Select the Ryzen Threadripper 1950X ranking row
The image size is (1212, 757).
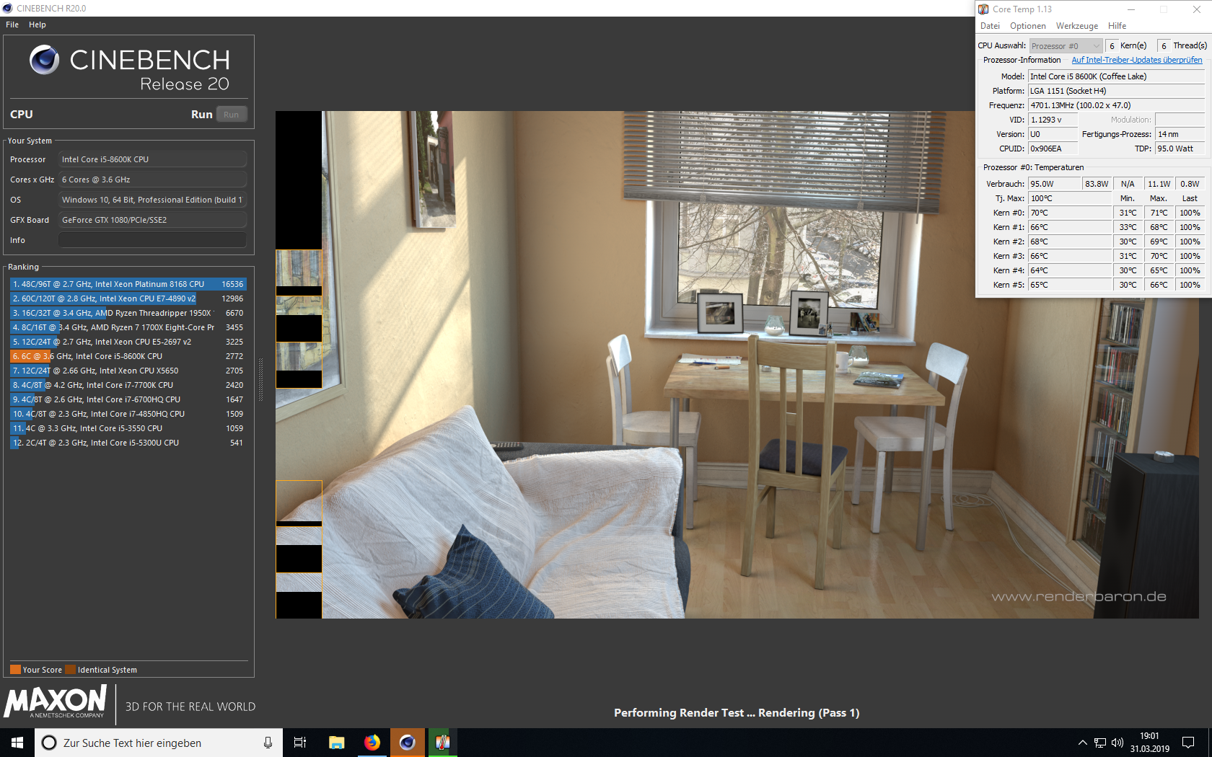coord(128,313)
